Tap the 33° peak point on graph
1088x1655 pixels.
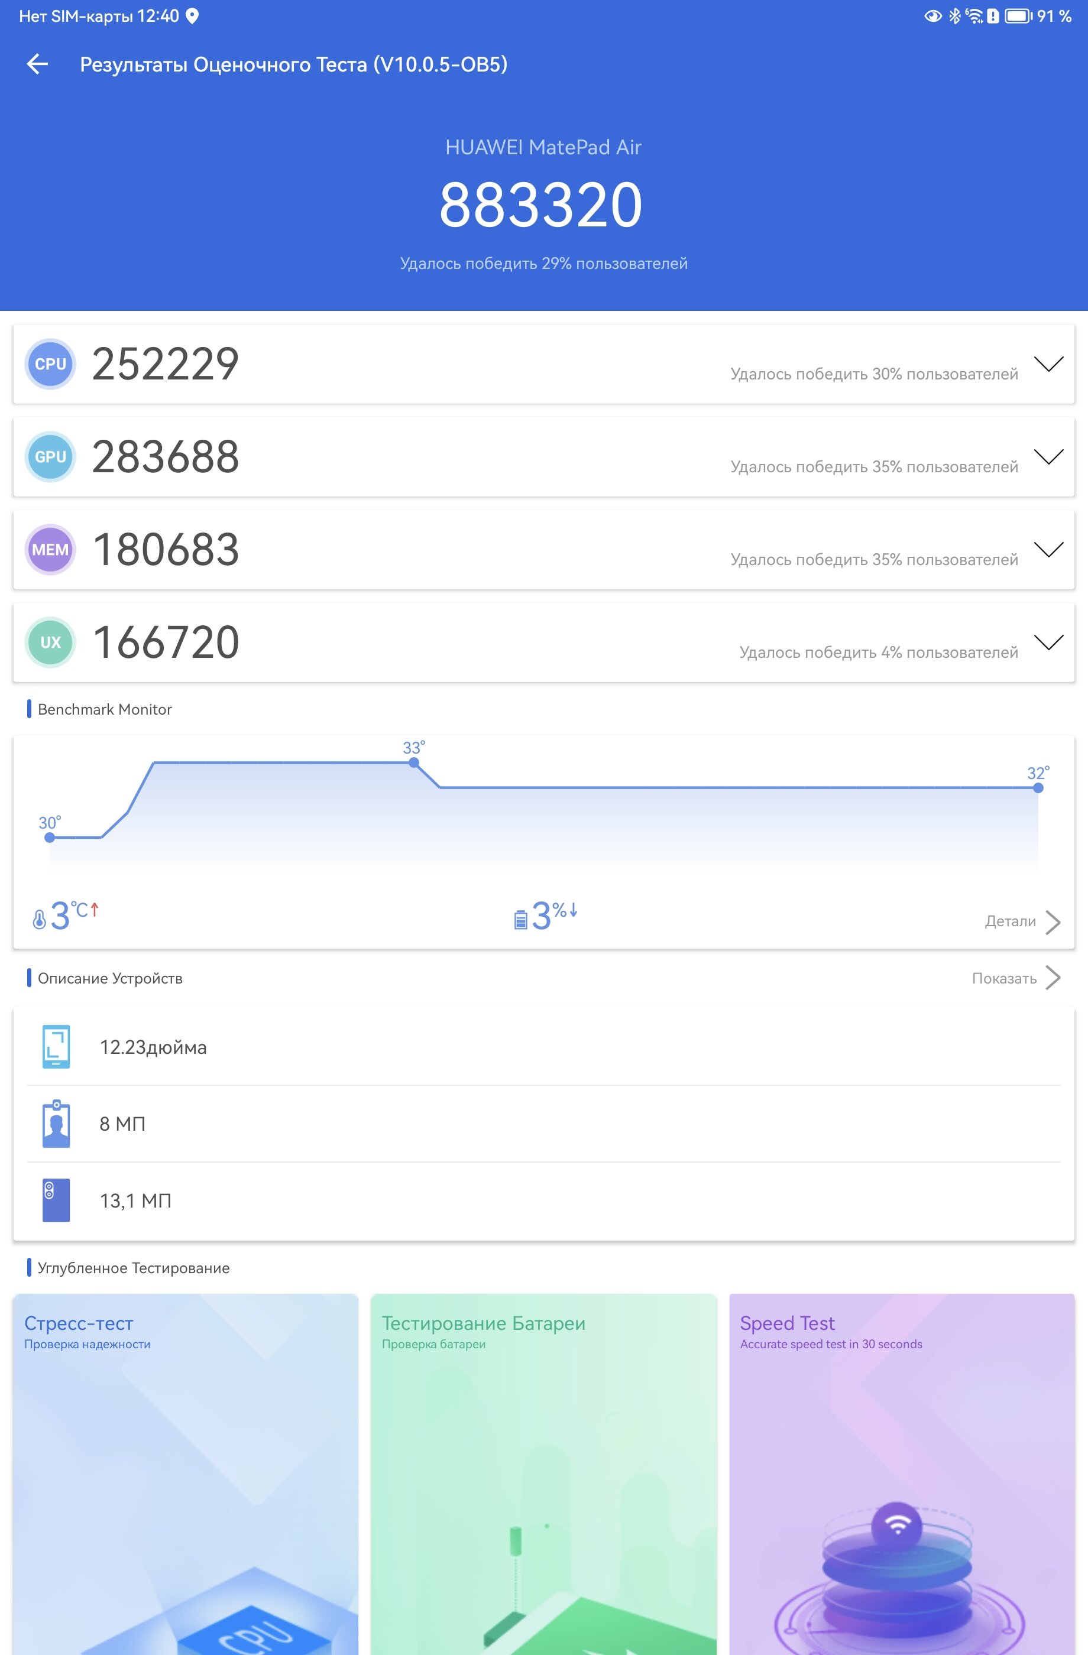pos(414,763)
